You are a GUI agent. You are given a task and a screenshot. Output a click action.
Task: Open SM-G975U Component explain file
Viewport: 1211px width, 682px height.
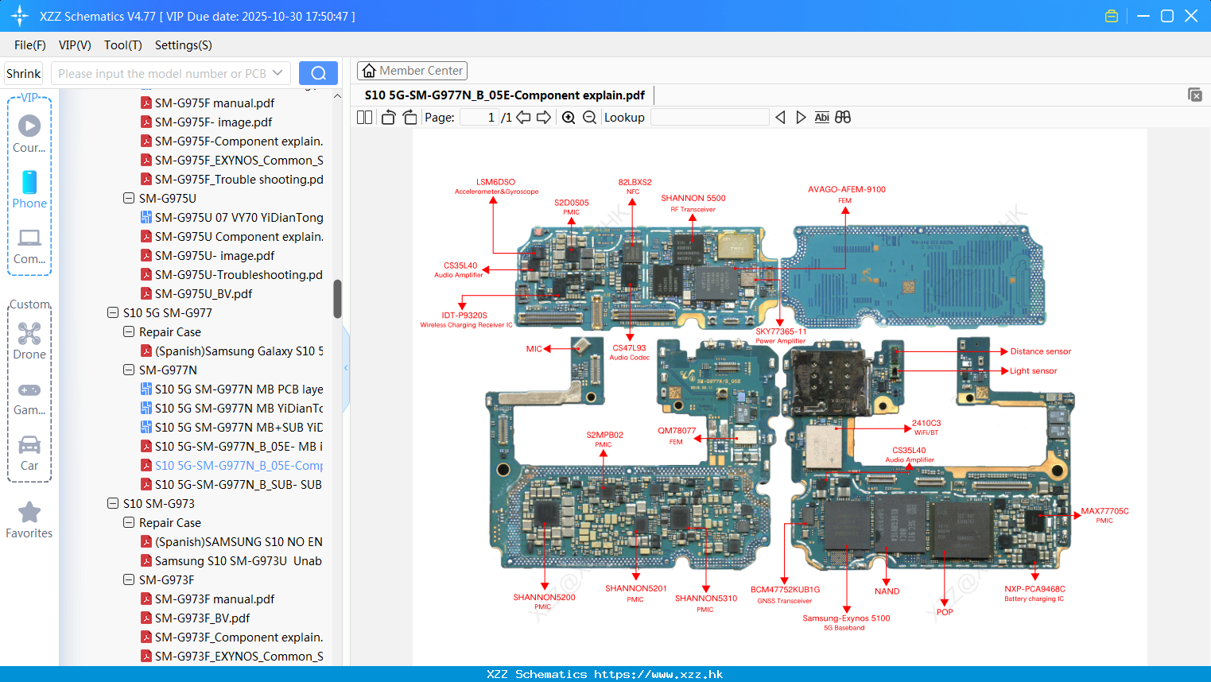pyautogui.click(x=239, y=237)
